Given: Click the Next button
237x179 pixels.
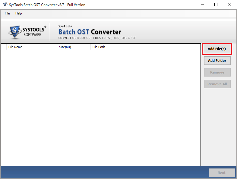Looking at the screenshot, I should pos(222,173).
